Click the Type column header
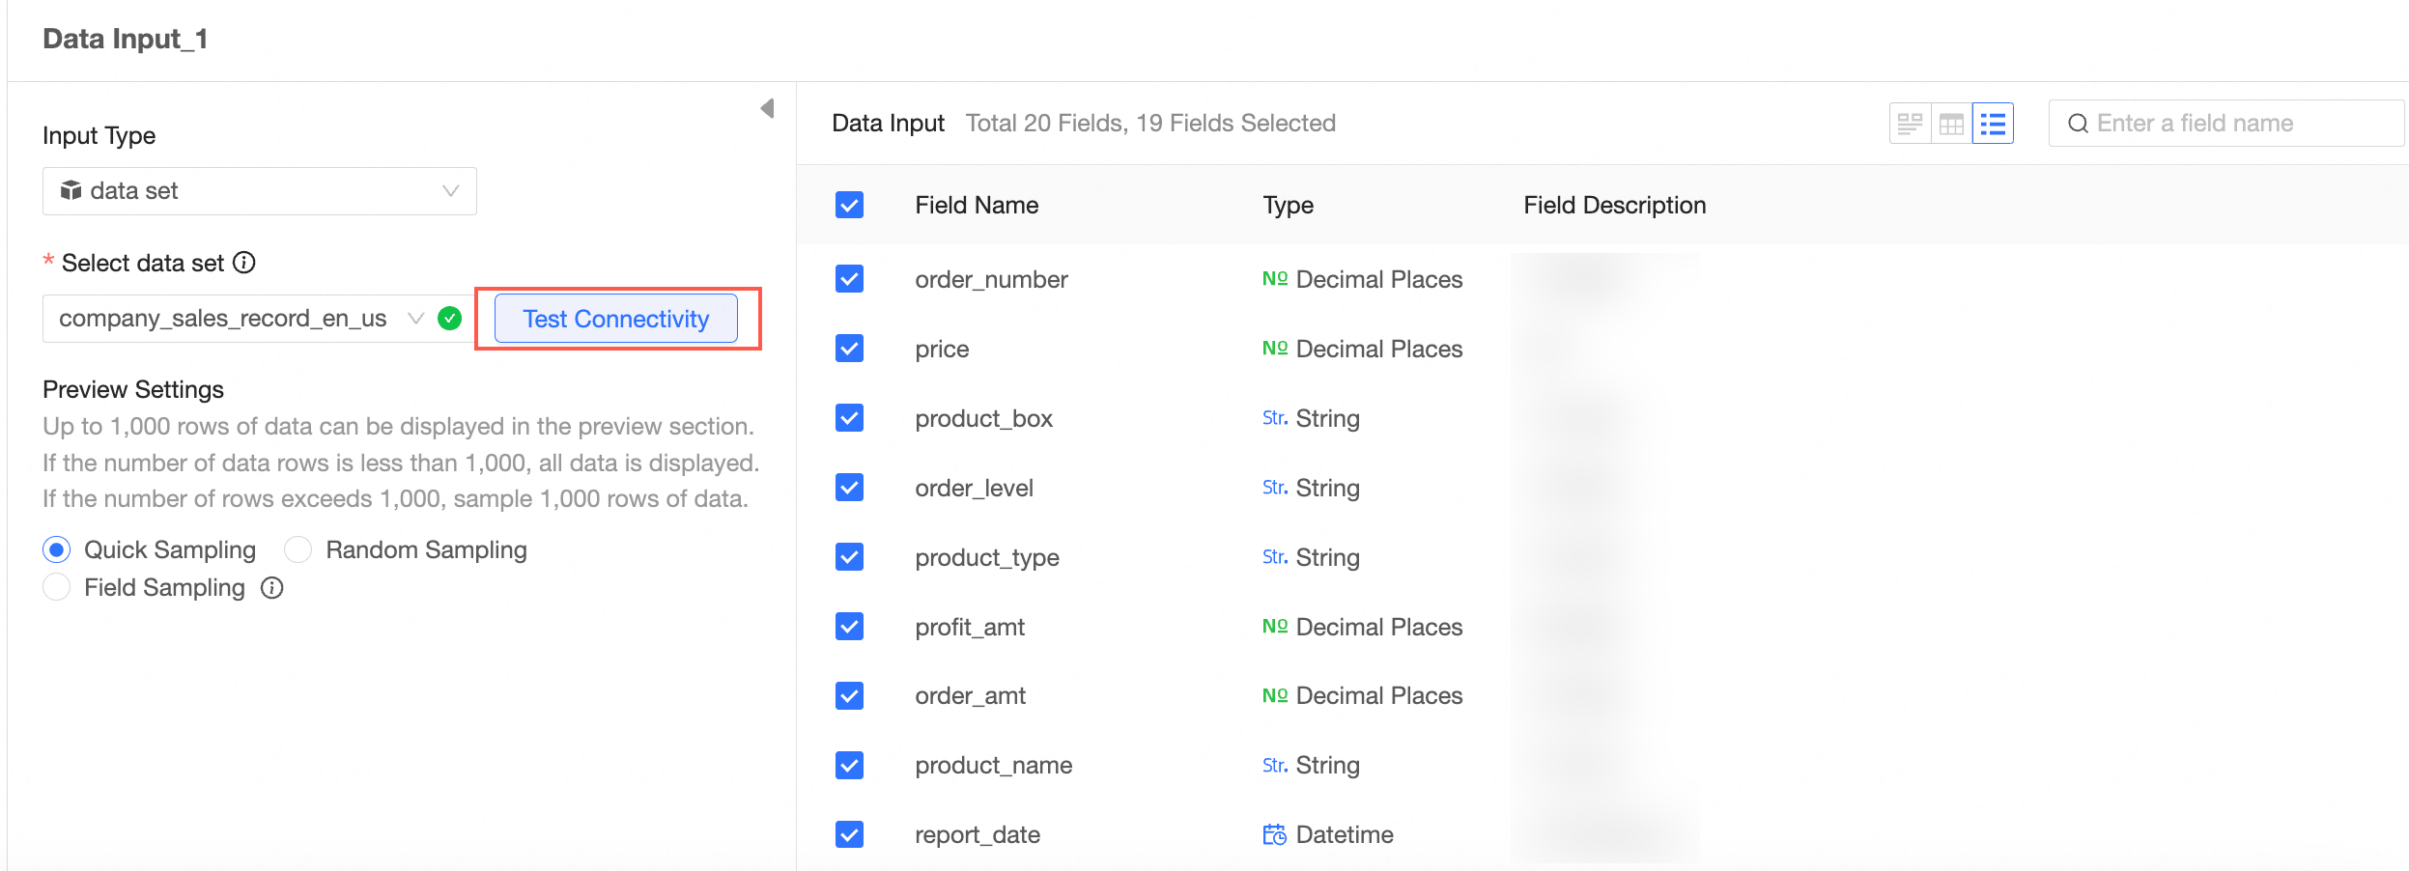This screenshot has width=2409, height=871. coord(1288,205)
